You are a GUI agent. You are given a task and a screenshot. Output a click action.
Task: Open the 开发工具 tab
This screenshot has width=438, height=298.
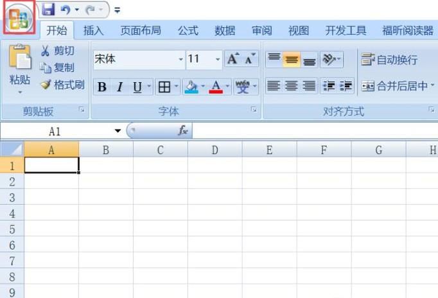pyautogui.click(x=346, y=30)
